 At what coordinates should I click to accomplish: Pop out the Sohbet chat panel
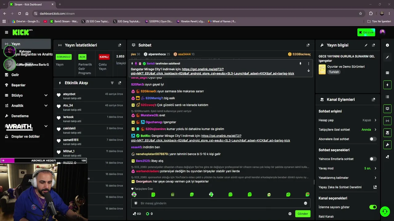coord(308,45)
